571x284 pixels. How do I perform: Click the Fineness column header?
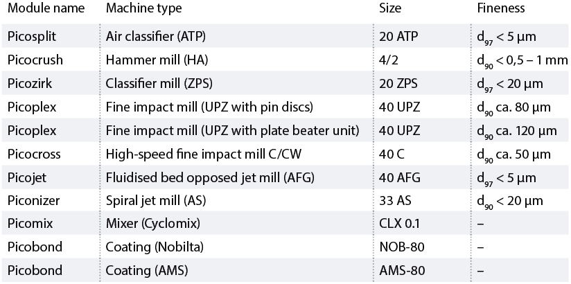(501, 9)
